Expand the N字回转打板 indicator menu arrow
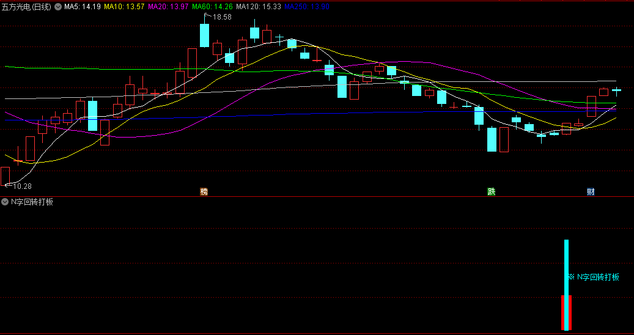Viewport: 634px width, 335px height. click(x=6, y=202)
